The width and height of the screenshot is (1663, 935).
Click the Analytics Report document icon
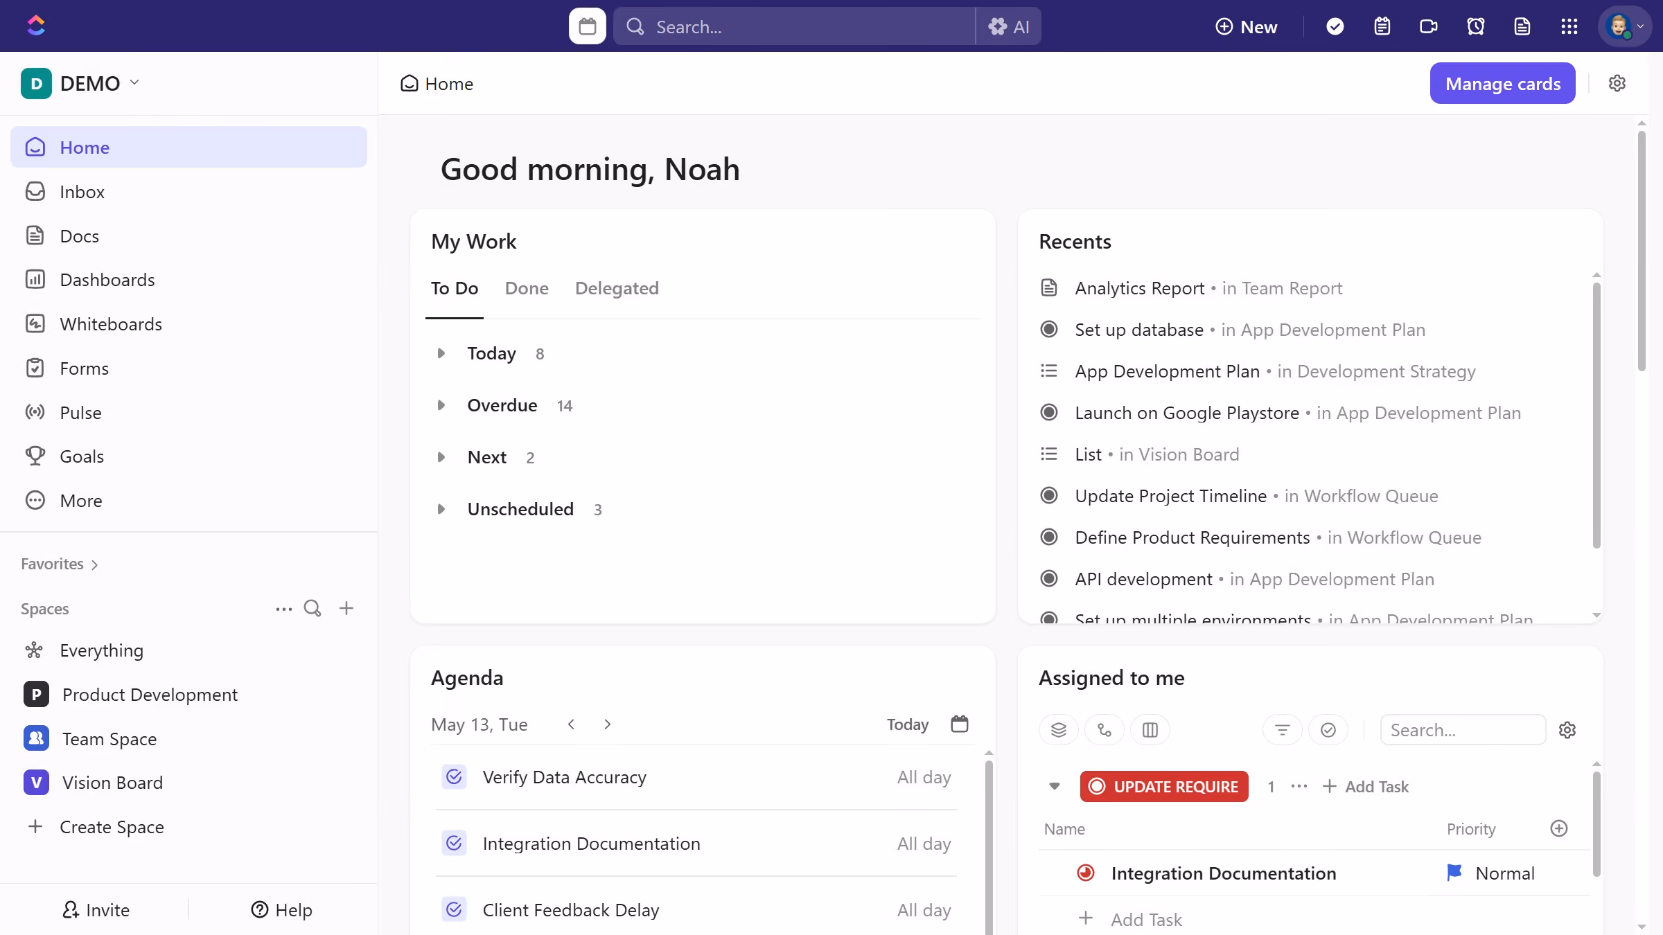(1048, 287)
